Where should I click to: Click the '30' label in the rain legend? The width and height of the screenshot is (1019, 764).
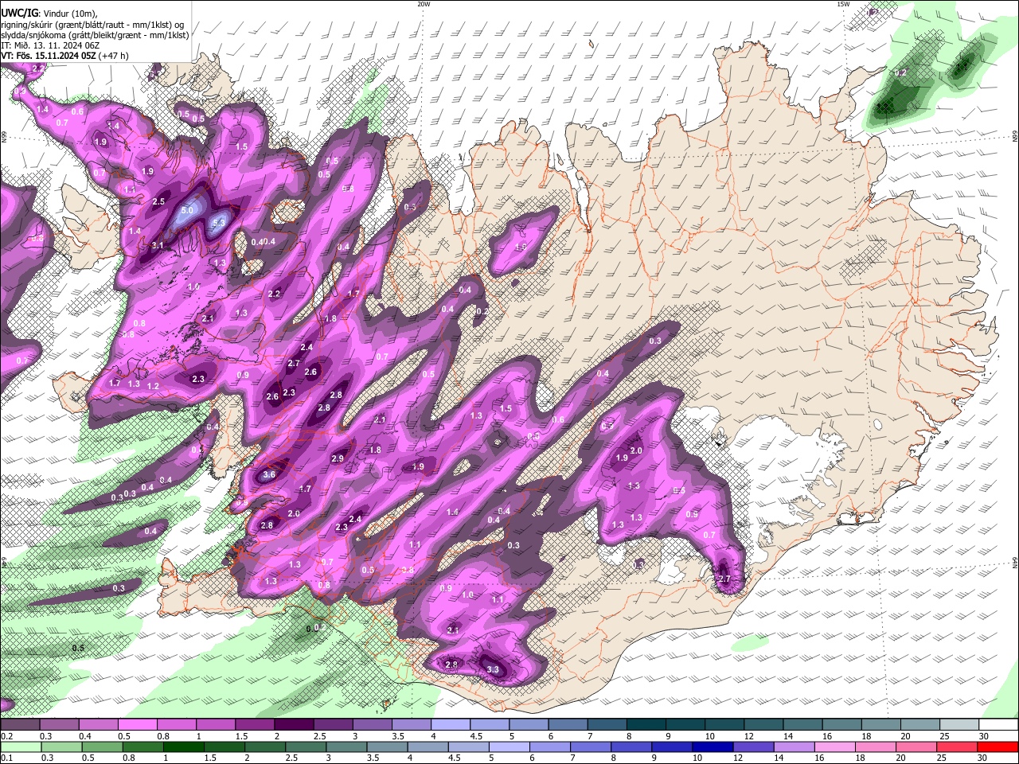pyautogui.click(x=982, y=758)
